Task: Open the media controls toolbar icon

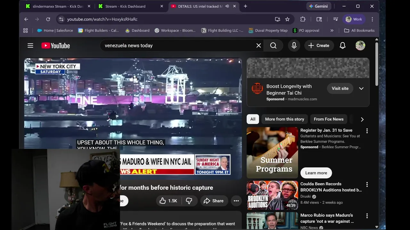Action: 335,19
